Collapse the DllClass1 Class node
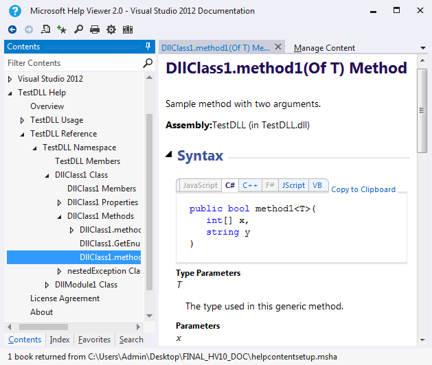 click(x=47, y=176)
